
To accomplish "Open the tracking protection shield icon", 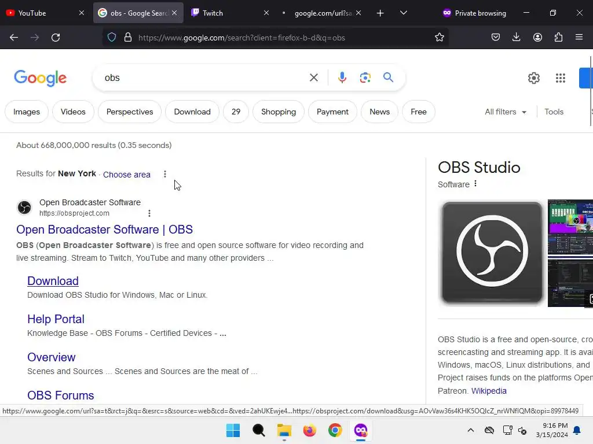I will (x=112, y=38).
